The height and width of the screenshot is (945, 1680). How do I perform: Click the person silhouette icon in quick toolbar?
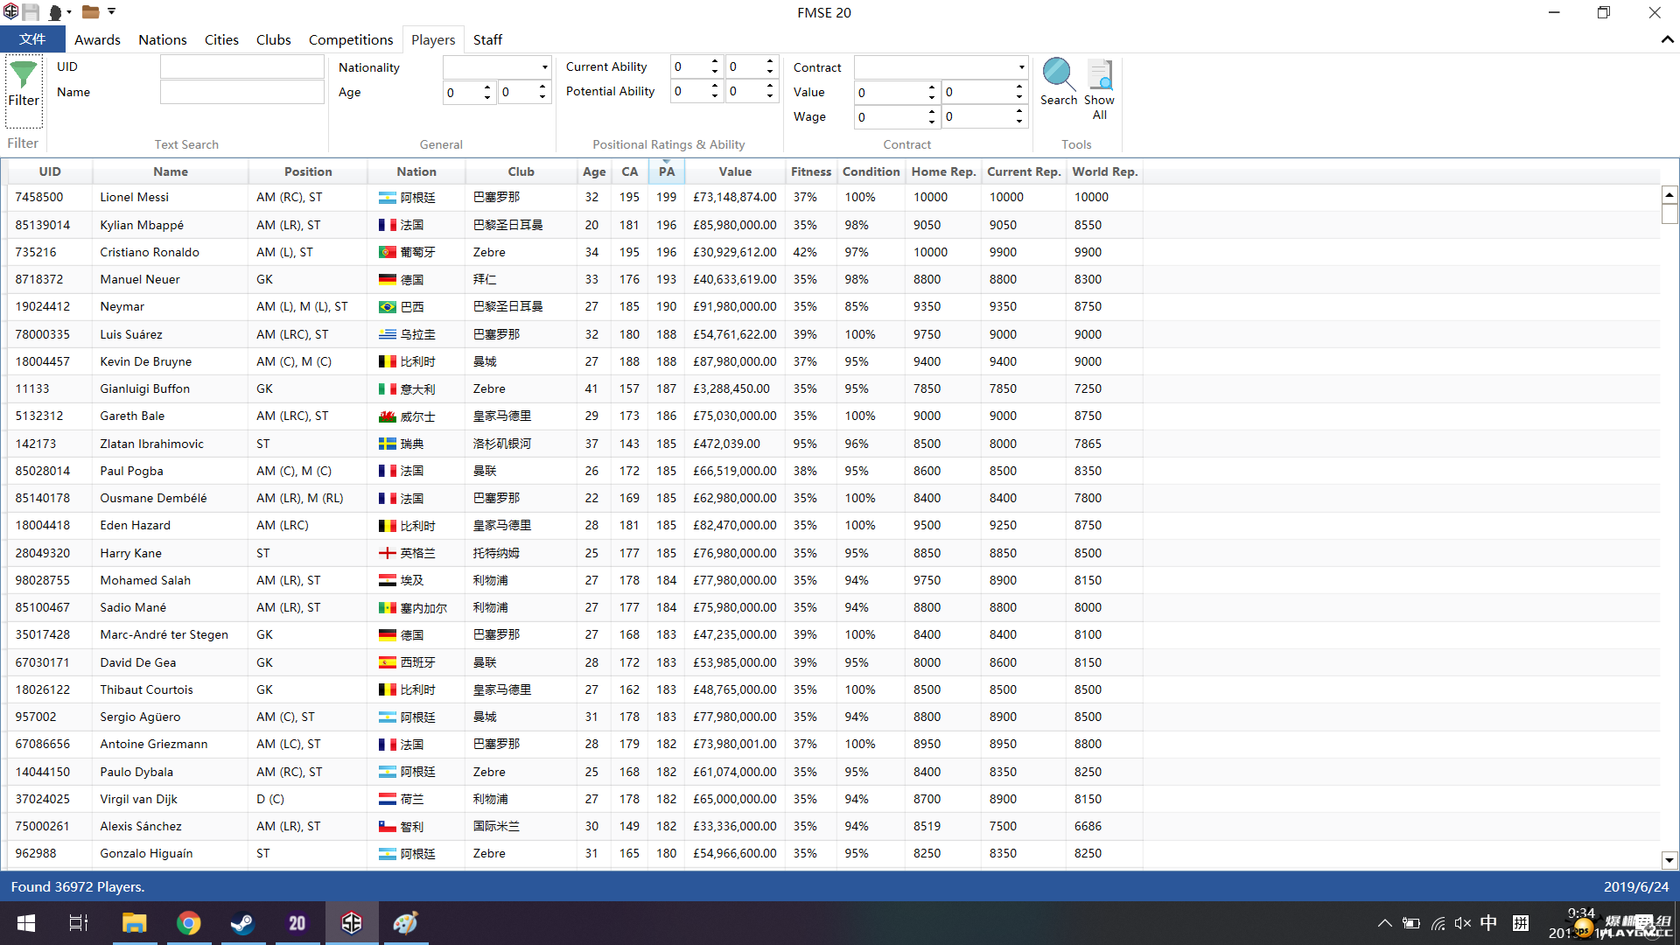[x=55, y=12]
